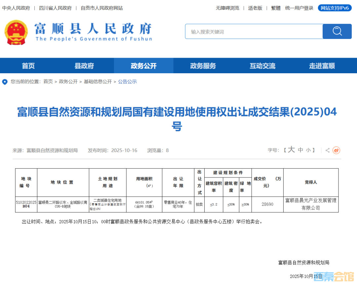Enable 无障碍浏览 accessibility mode
This screenshot has width=357, height=284.
[x=227, y=8]
